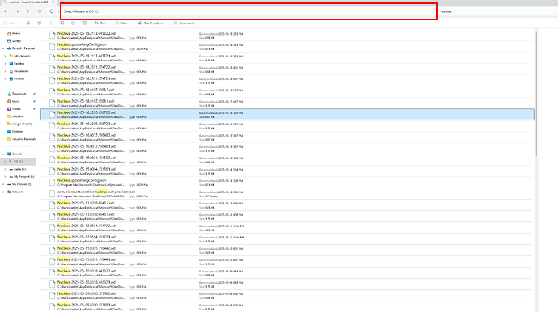Click the pin icon beside Videos
Screen dimensions: 558x312
point(34,109)
